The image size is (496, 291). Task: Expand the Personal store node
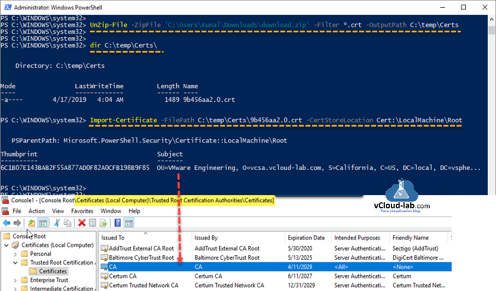pyautogui.click(x=15, y=254)
